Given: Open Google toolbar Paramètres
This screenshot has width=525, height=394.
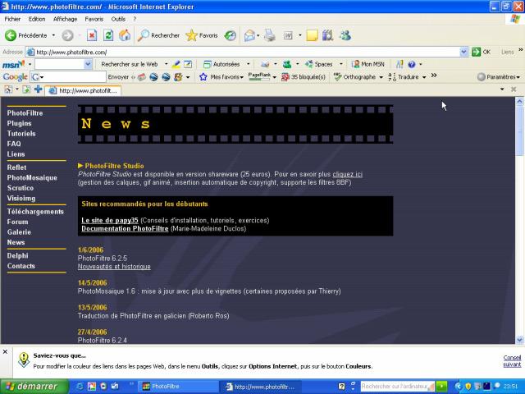Looking at the screenshot, I should point(499,76).
